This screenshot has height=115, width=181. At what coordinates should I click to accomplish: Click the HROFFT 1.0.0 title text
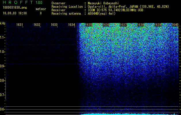[x=23, y=2]
